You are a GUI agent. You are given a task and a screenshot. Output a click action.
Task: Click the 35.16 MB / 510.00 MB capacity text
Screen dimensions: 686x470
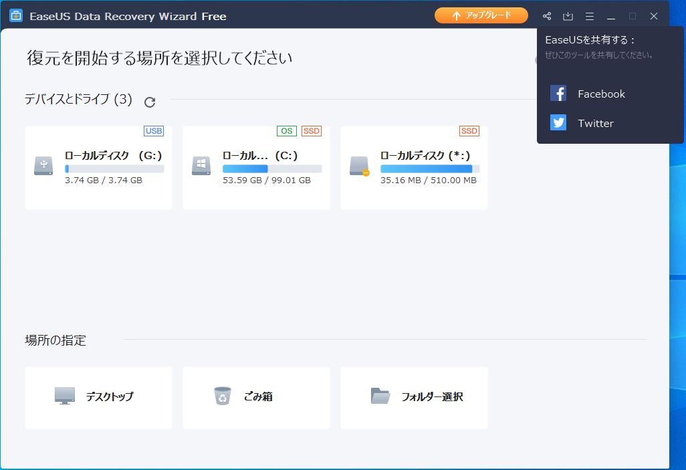(x=428, y=181)
